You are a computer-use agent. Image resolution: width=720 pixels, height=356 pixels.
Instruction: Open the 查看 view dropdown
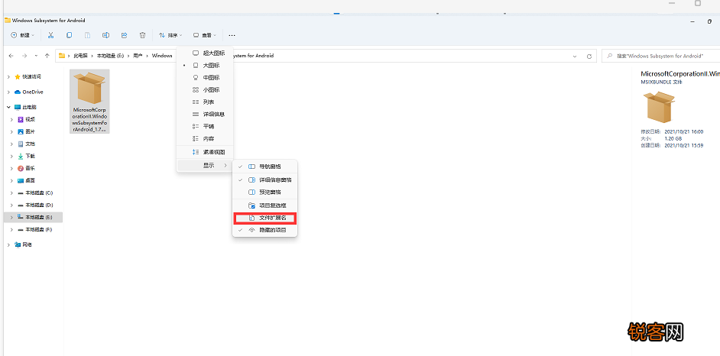coord(204,35)
